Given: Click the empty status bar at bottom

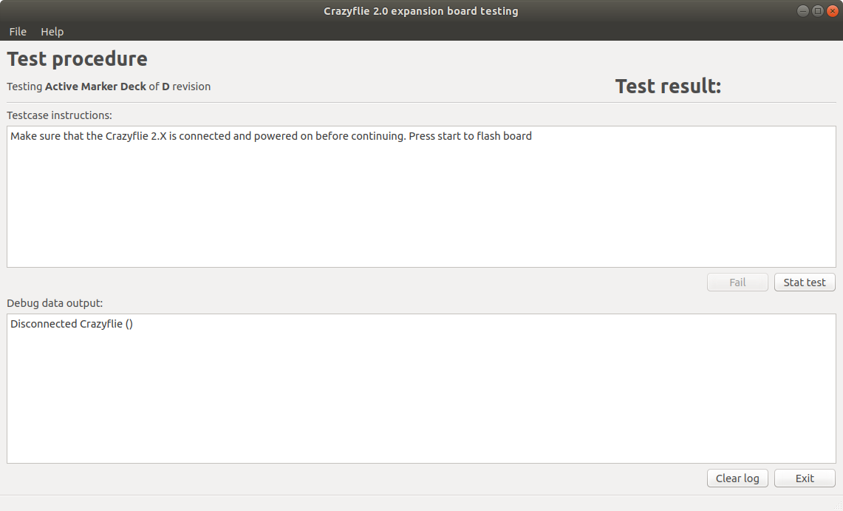Looking at the screenshot, I should point(421,503).
